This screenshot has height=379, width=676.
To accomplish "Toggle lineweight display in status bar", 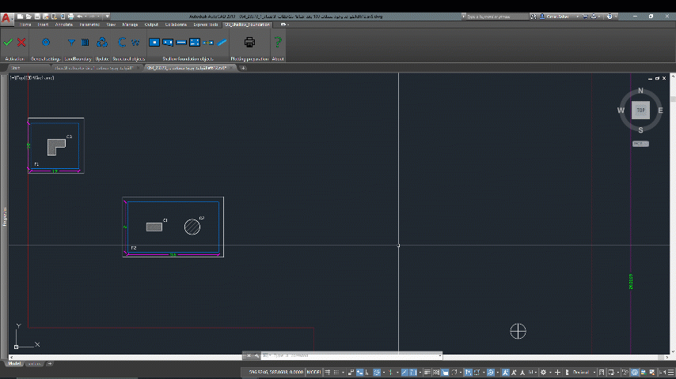I will tap(427, 372).
